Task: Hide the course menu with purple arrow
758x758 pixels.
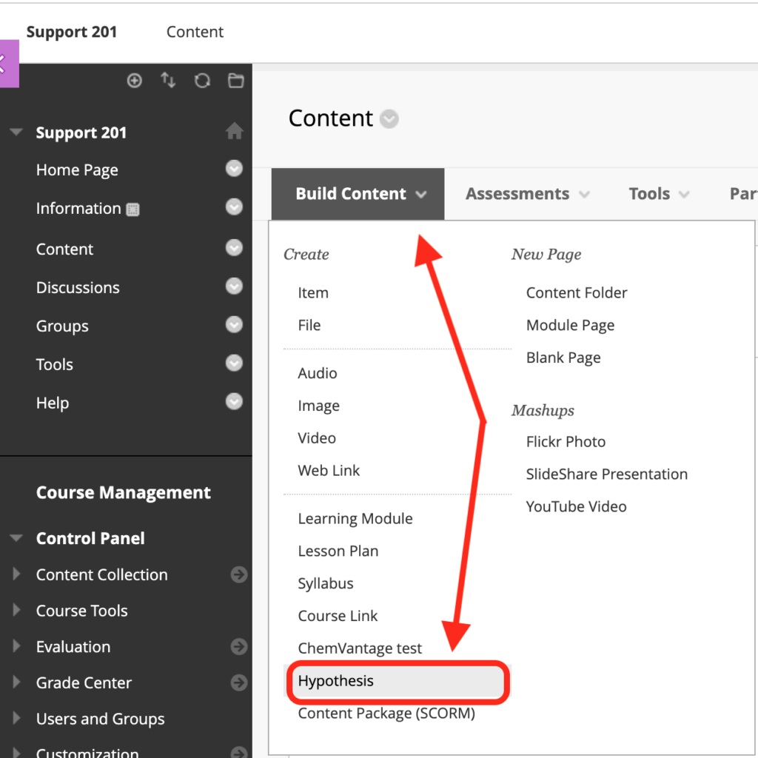Action: pos(6,63)
